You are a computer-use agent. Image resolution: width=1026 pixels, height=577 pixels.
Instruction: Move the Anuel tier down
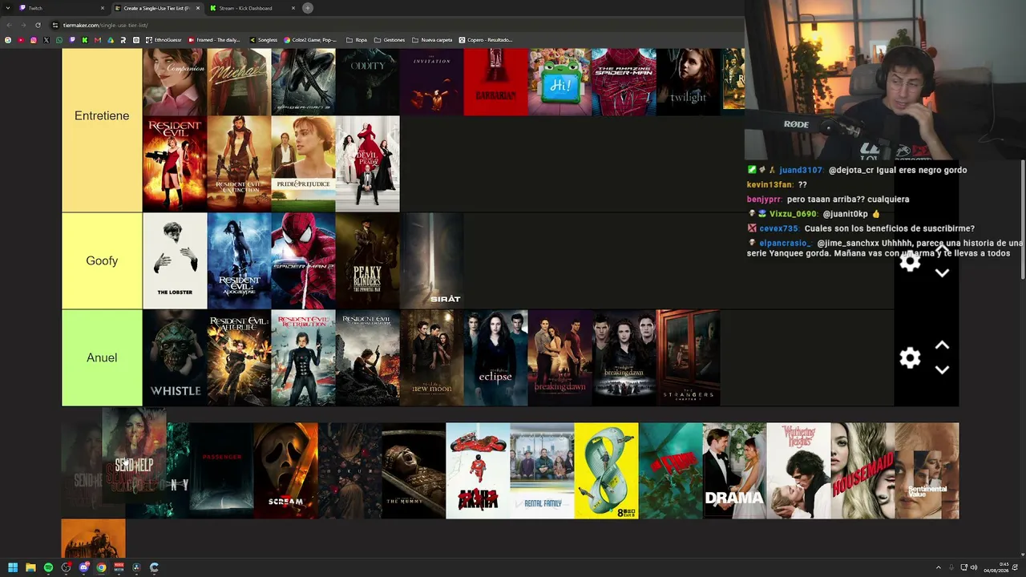tap(943, 369)
